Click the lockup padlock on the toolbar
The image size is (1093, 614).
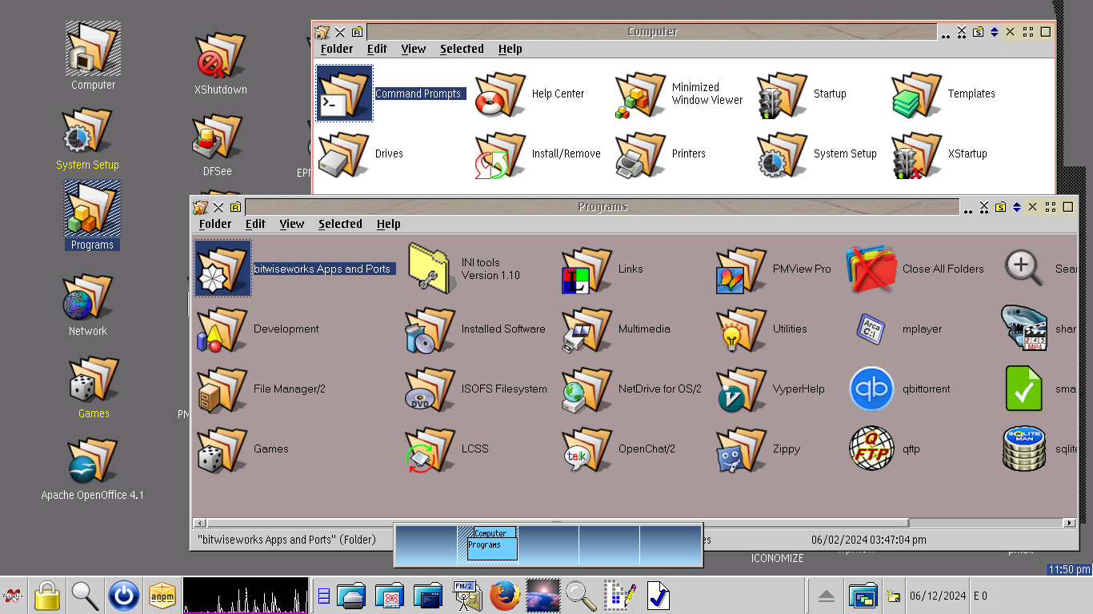47,596
